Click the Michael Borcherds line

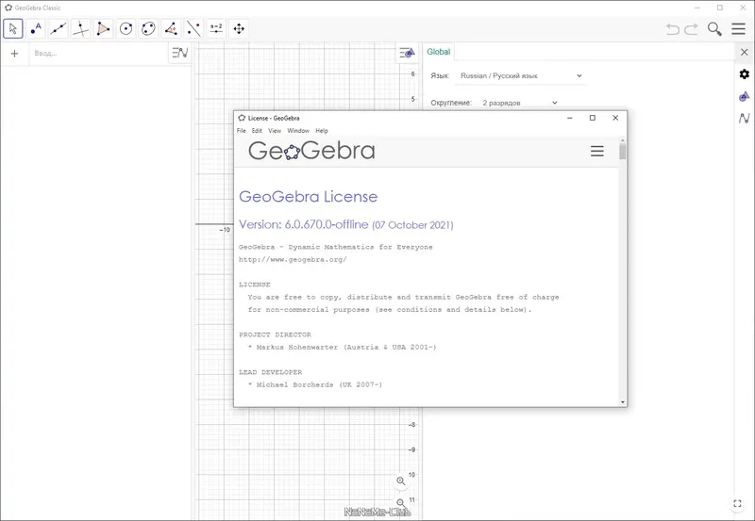(x=315, y=384)
